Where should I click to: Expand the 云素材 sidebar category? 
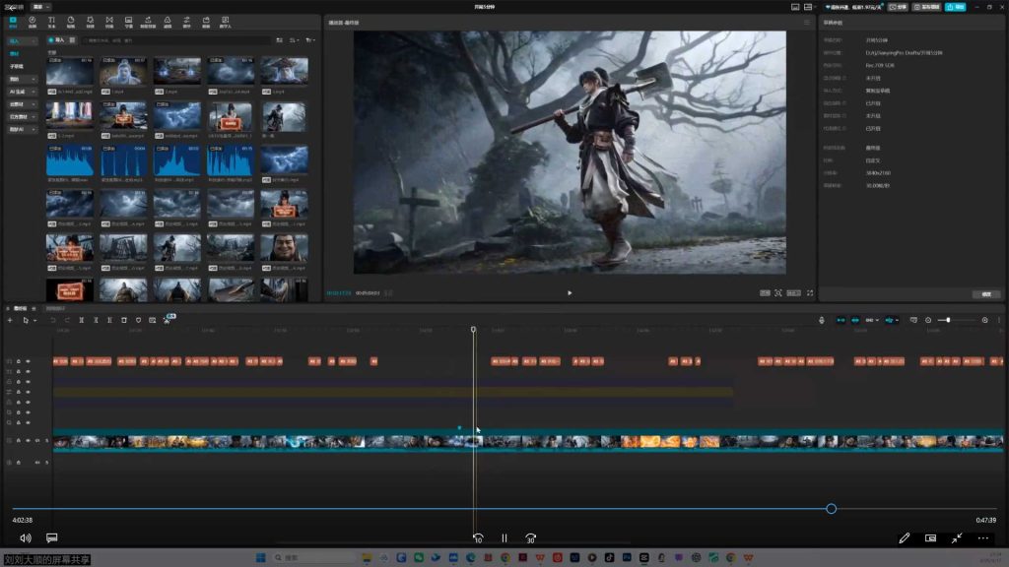(x=22, y=104)
